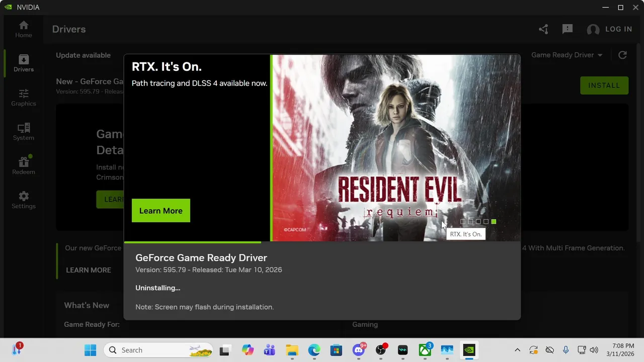Open the feedback speech-bubble icon
644x362 pixels.
click(x=568, y=29)
